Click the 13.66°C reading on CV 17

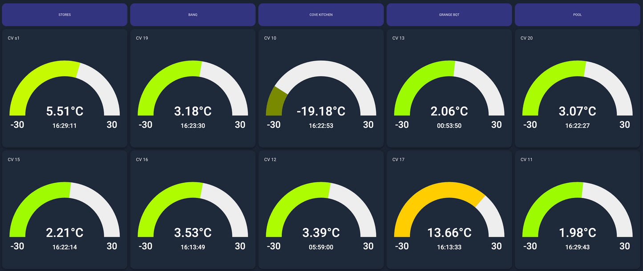tap(449, 232)
